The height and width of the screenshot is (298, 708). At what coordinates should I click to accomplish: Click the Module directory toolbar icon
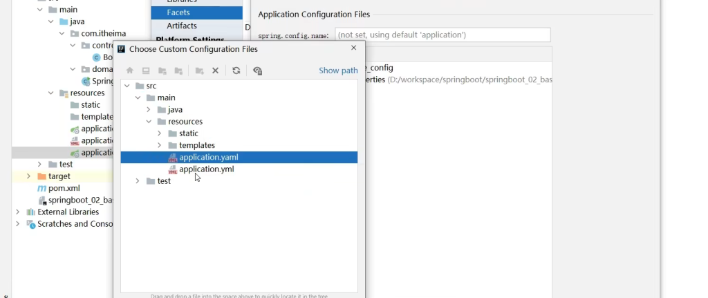click(x=179, y=71)
